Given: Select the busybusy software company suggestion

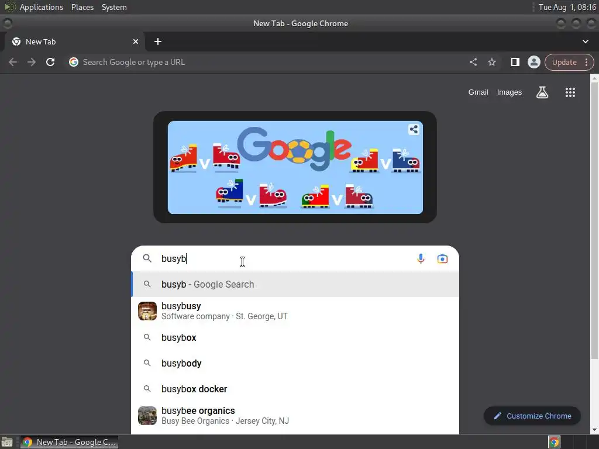Looking at the screenshot, I should [295, 311].
